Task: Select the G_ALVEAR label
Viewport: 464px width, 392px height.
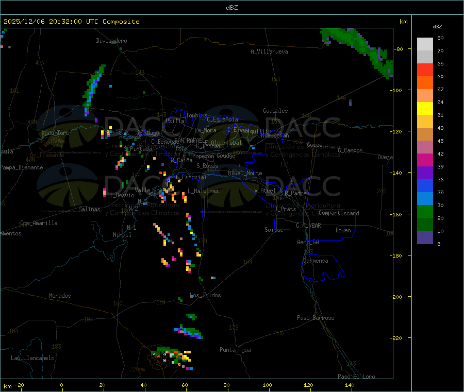Action: pyautogui.click(x=308, y=226)
